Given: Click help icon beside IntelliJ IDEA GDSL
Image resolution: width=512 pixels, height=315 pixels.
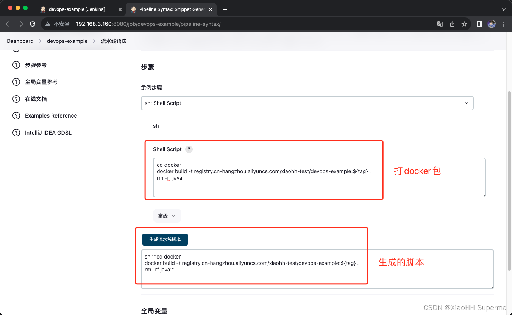Looking at the screenshot, I should [x=16, y=133].
